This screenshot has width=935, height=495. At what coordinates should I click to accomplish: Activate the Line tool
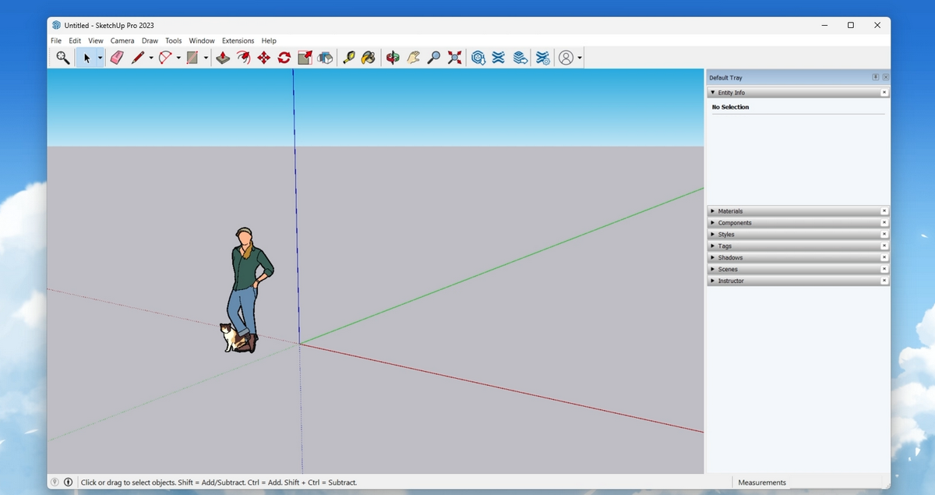(139, 57)
